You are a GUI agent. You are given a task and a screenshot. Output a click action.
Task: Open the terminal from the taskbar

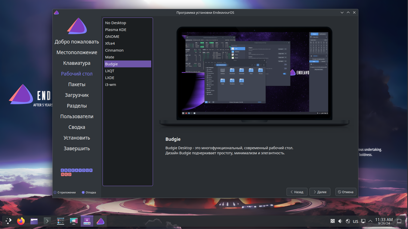click(x=47, y=221)
